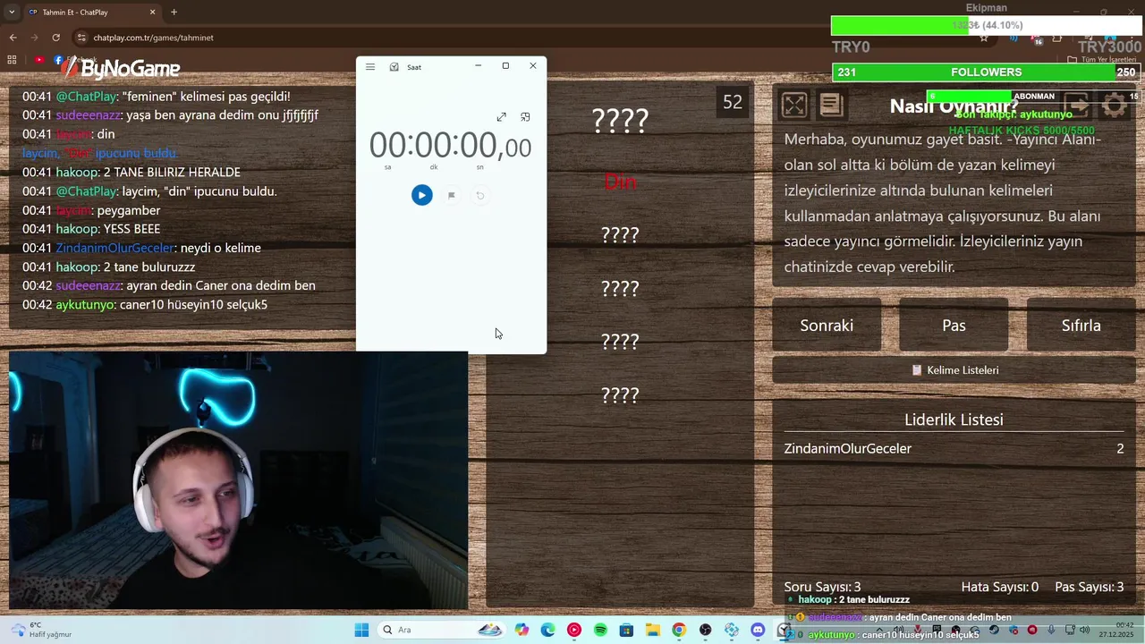Click the FOLLOWERS goal progress bar
This screenshot has height=644, width=1145.
point(986,72)
